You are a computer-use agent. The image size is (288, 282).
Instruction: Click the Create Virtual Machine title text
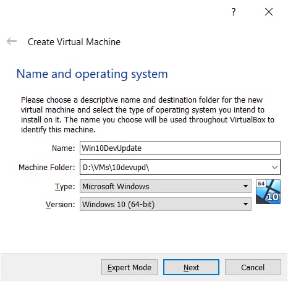[x=74, y=42]
